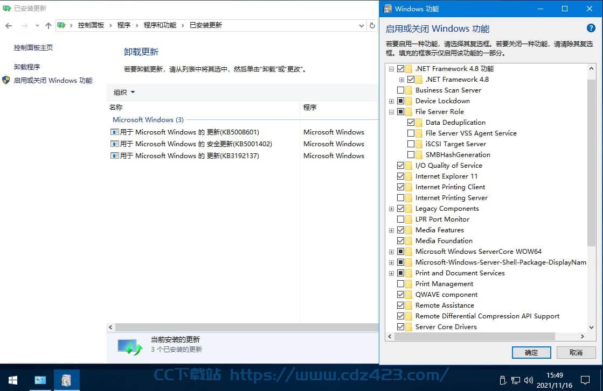
Task: Open the Windows Start menu
Action: 13,380
